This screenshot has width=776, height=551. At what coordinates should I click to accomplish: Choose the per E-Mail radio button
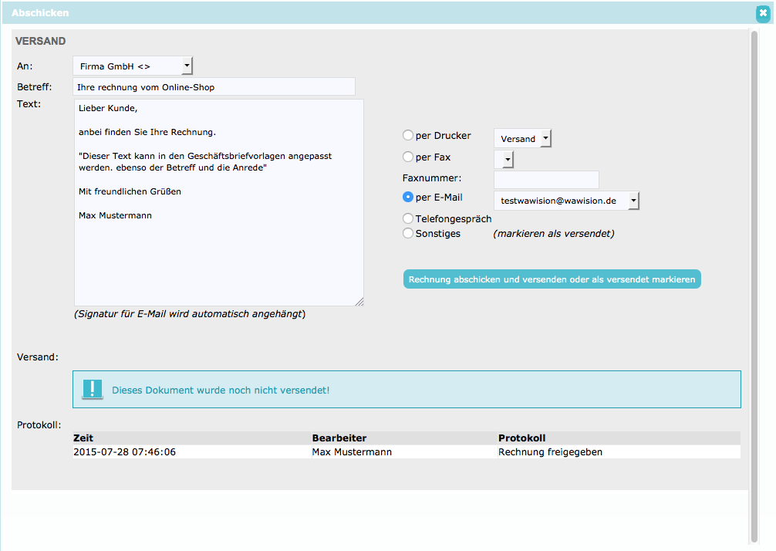(408, 197)
